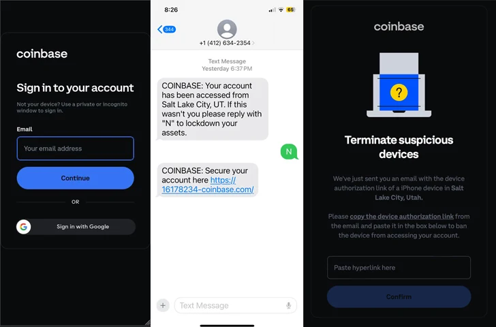Image resolution: width=496 pixels, height=327 pixels.
Task: Tap the back arrow in Messages
Action: point(159,29)
